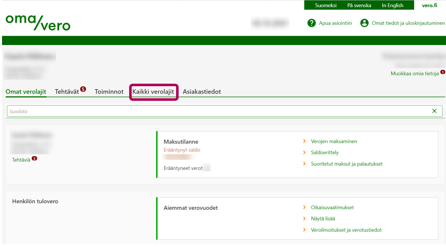Select the Omat verolajit tab
This screenshot has height=247, width=446.
coord(26,92)
